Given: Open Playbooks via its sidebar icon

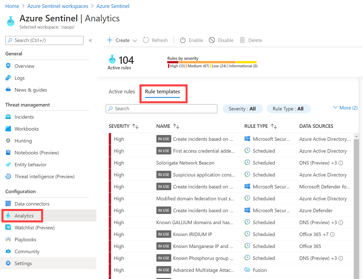Looking at the screenshot, I should point(8,240).
